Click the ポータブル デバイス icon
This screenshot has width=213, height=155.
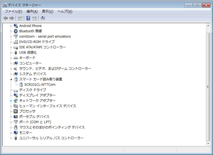[16, 117]
